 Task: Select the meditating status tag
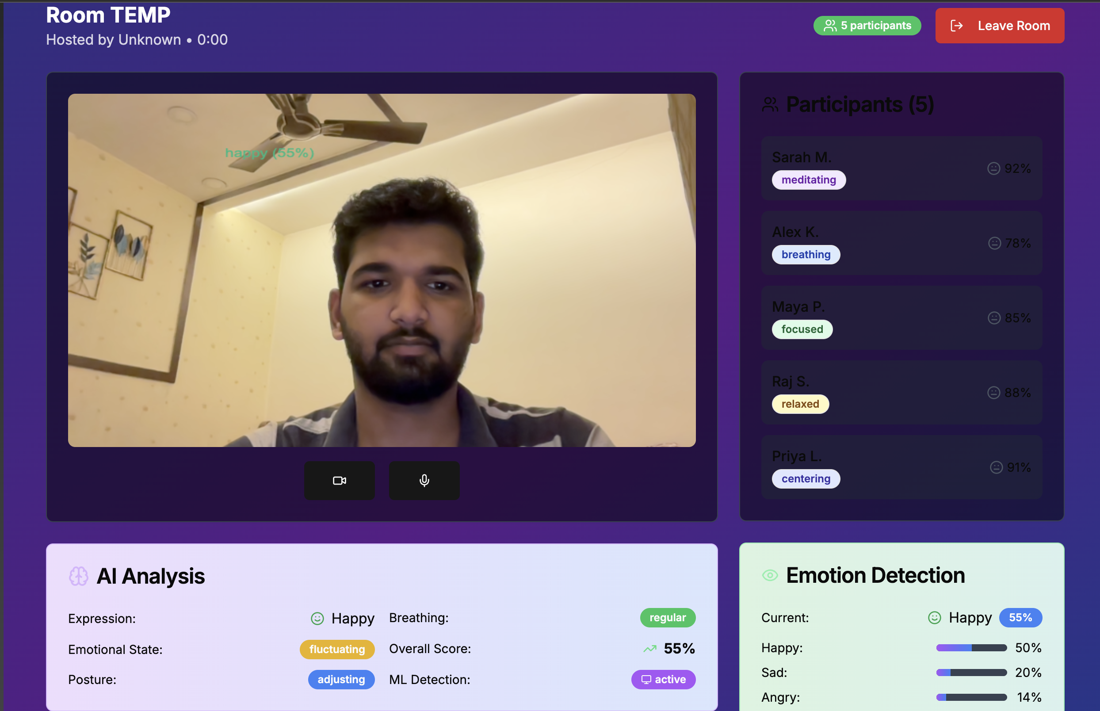808,180
